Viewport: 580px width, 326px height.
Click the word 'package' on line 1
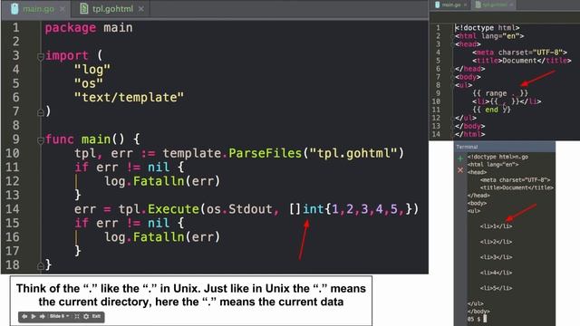(71, 28)
